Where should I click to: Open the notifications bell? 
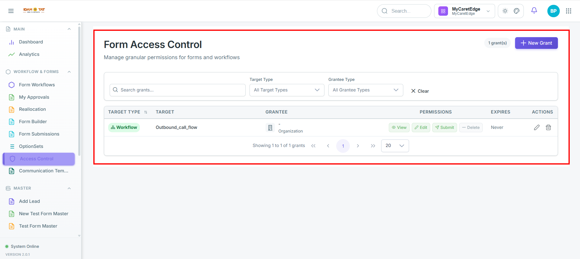(x=534, y=11)
